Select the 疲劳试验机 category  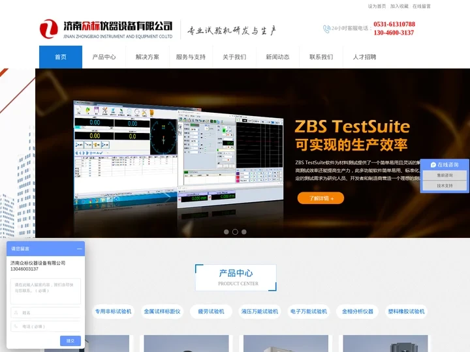(x=211, y=312)
